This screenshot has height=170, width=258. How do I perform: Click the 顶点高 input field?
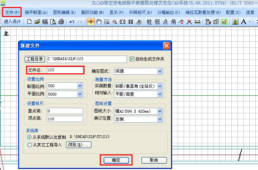click(x=65, y=119)
